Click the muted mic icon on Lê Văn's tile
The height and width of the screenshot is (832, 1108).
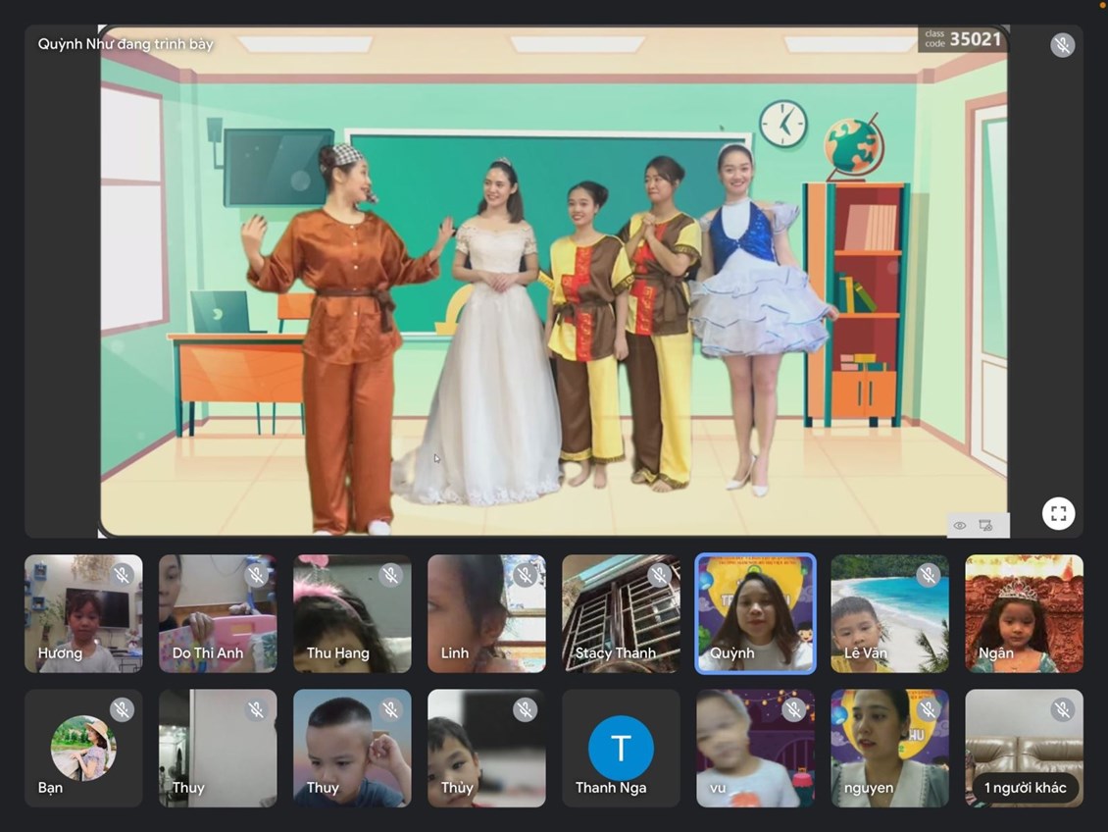[x=928, y=575]
